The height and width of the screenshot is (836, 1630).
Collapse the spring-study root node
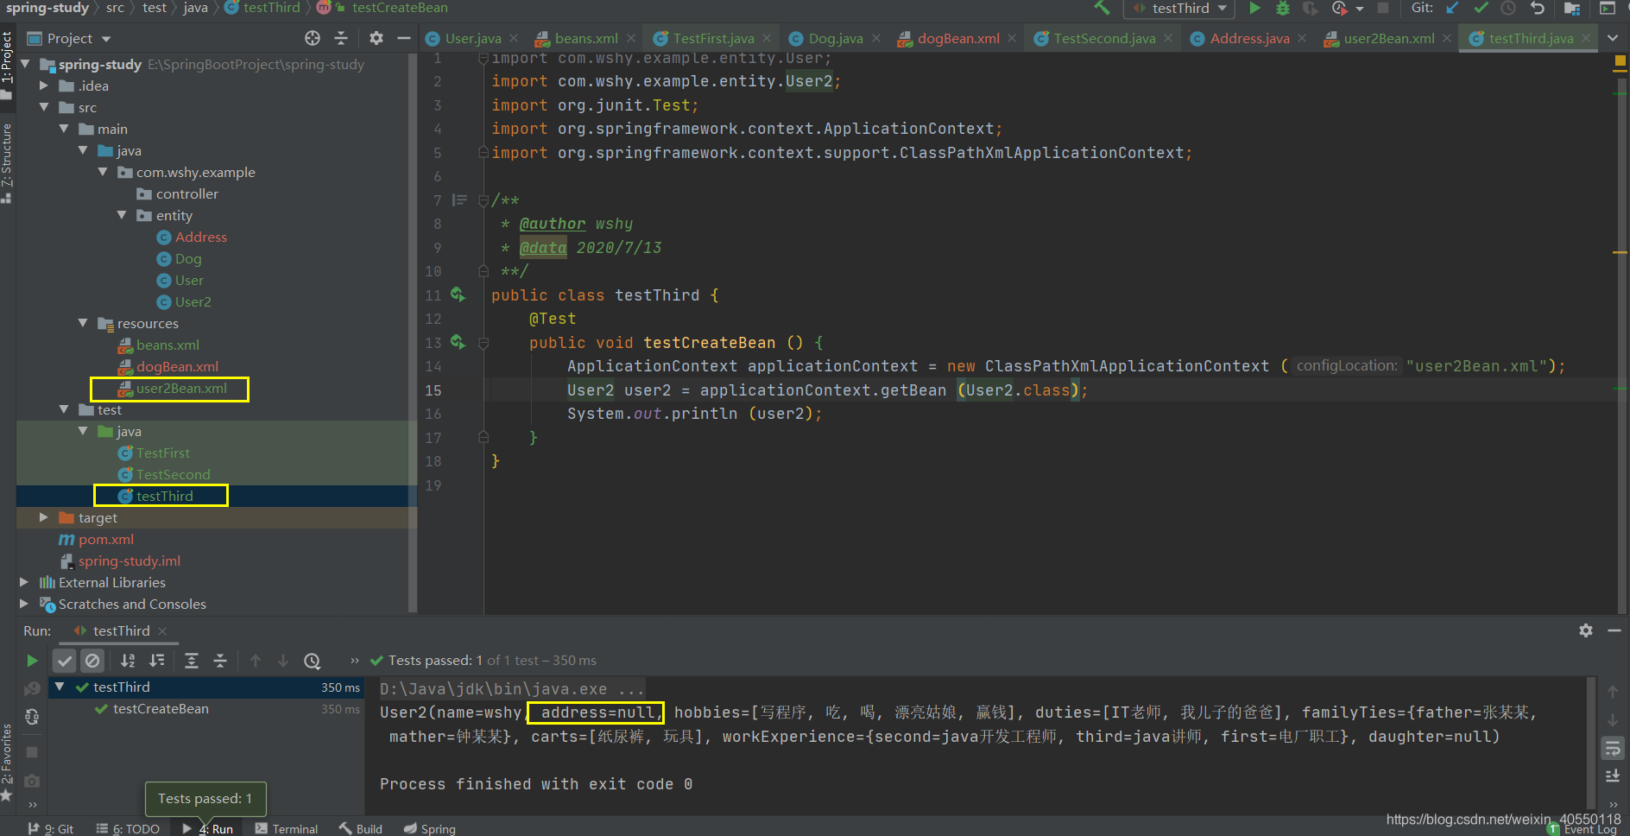[x=25, y=64]
